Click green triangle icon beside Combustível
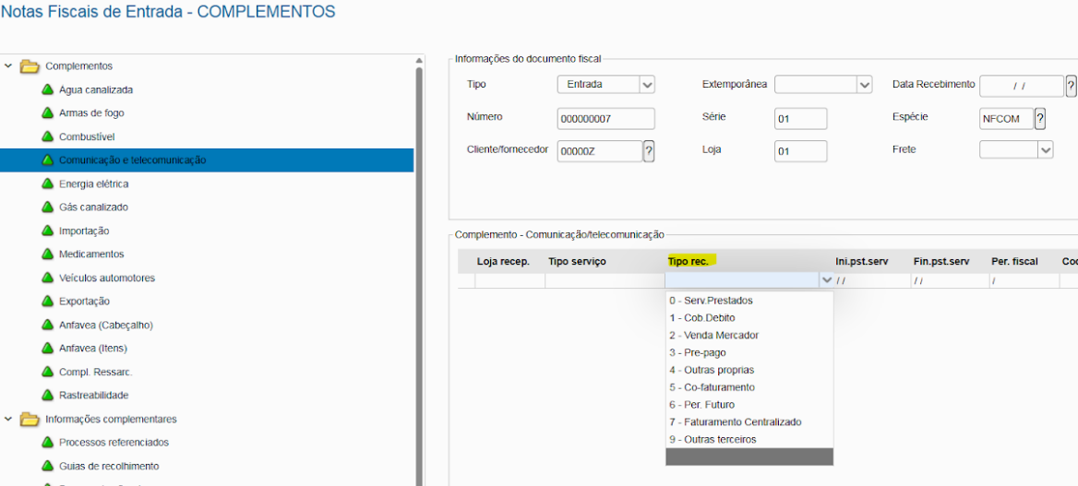The height and width of the screenshot is (486, 1078). point(47,136)
